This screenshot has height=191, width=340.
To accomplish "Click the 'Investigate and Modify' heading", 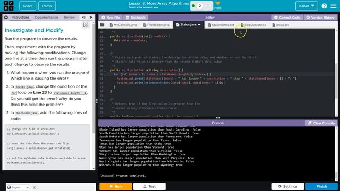I will point(34,30).
